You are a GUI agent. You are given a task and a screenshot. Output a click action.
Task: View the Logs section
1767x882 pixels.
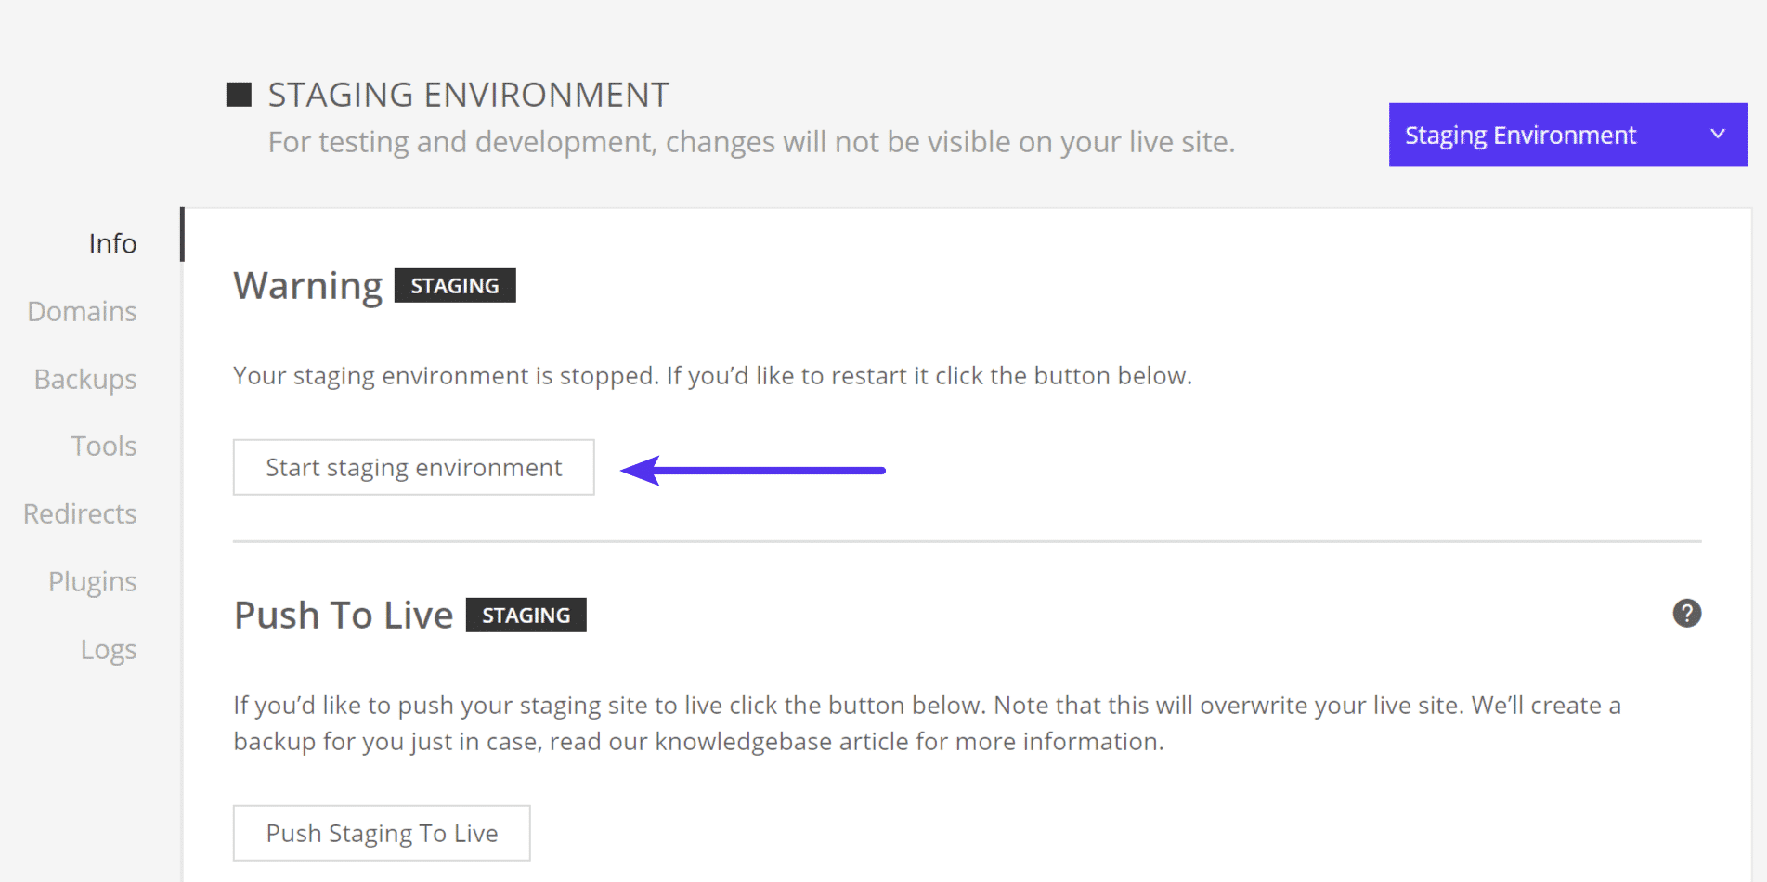[x=108, y=650]
